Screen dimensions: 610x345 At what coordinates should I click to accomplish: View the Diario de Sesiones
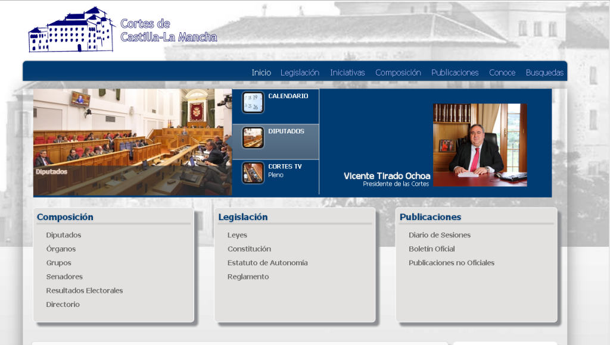[440, 235]
